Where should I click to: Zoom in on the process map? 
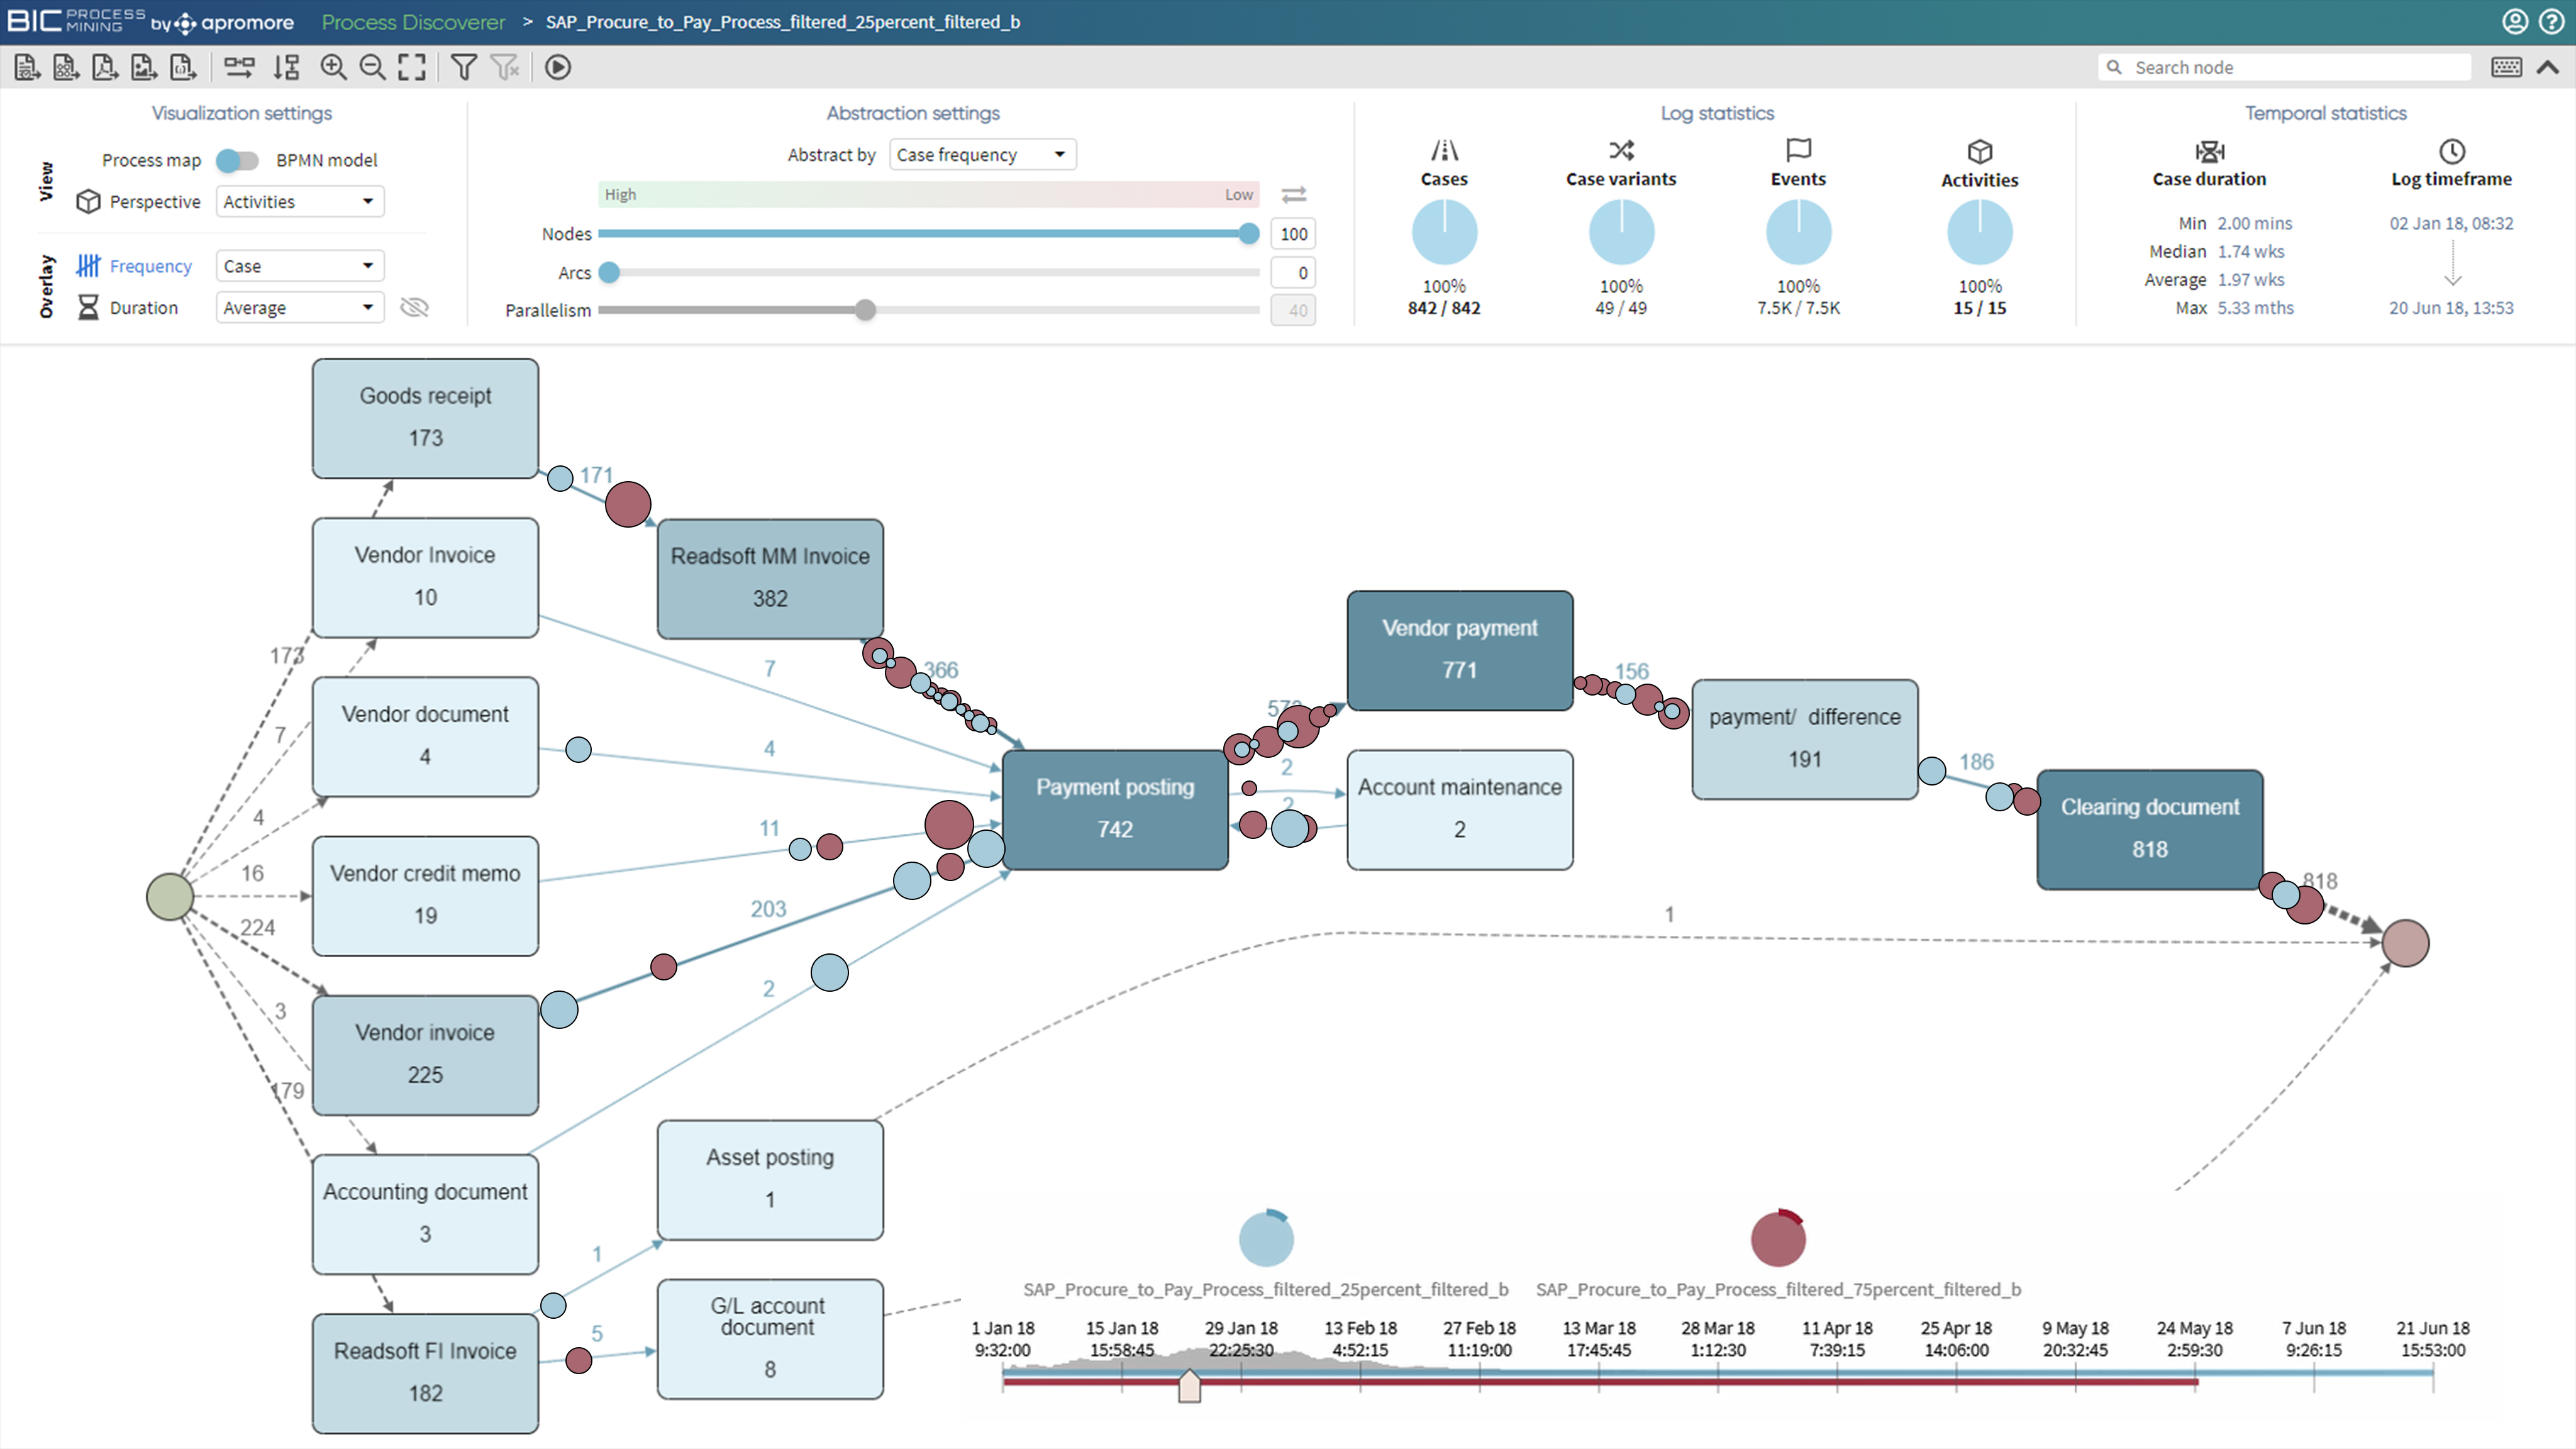coord(333,67)
